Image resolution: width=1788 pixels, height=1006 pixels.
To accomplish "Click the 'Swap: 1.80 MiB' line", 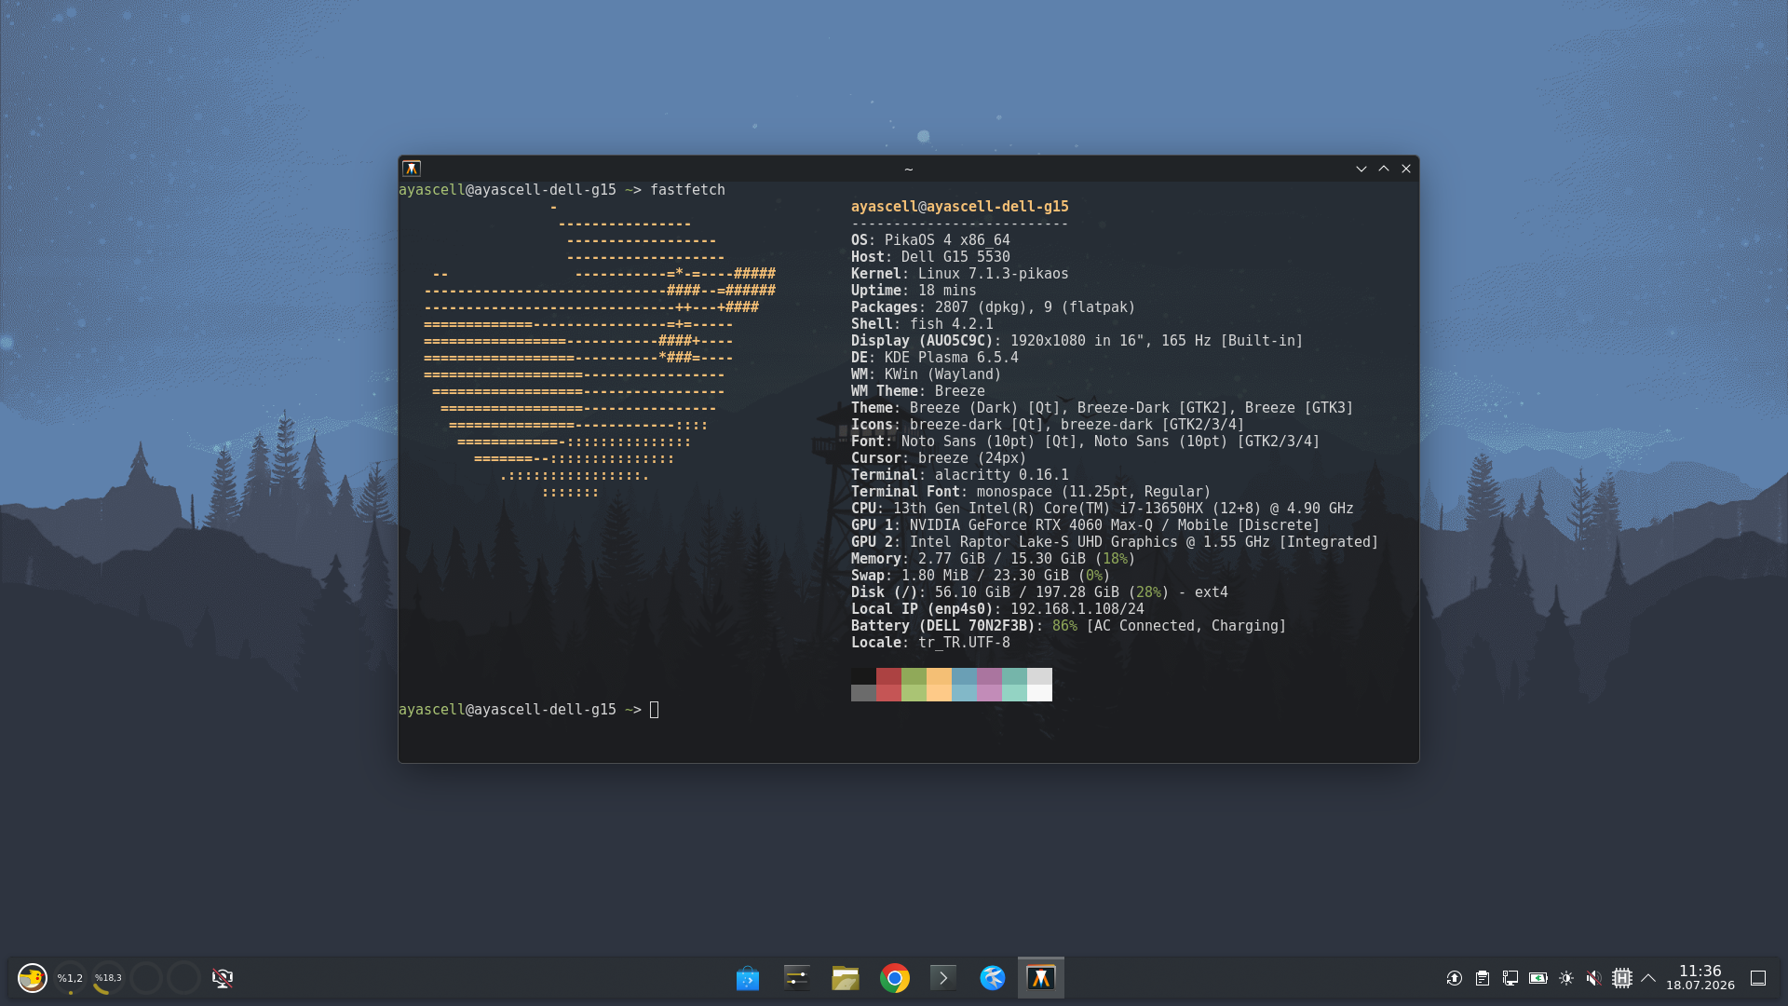I will [981, 576].
